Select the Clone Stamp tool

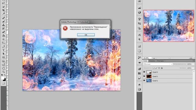3,25
